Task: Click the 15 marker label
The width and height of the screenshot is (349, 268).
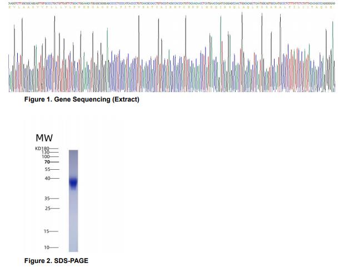Action: click(x=47, y=231)
